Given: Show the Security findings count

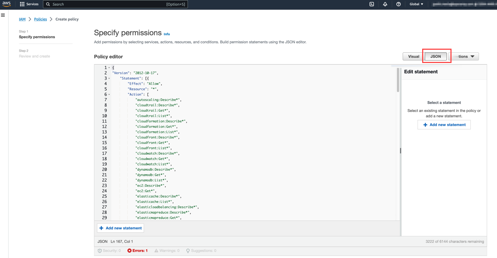Looking at the screenshot, I should 109,251.
